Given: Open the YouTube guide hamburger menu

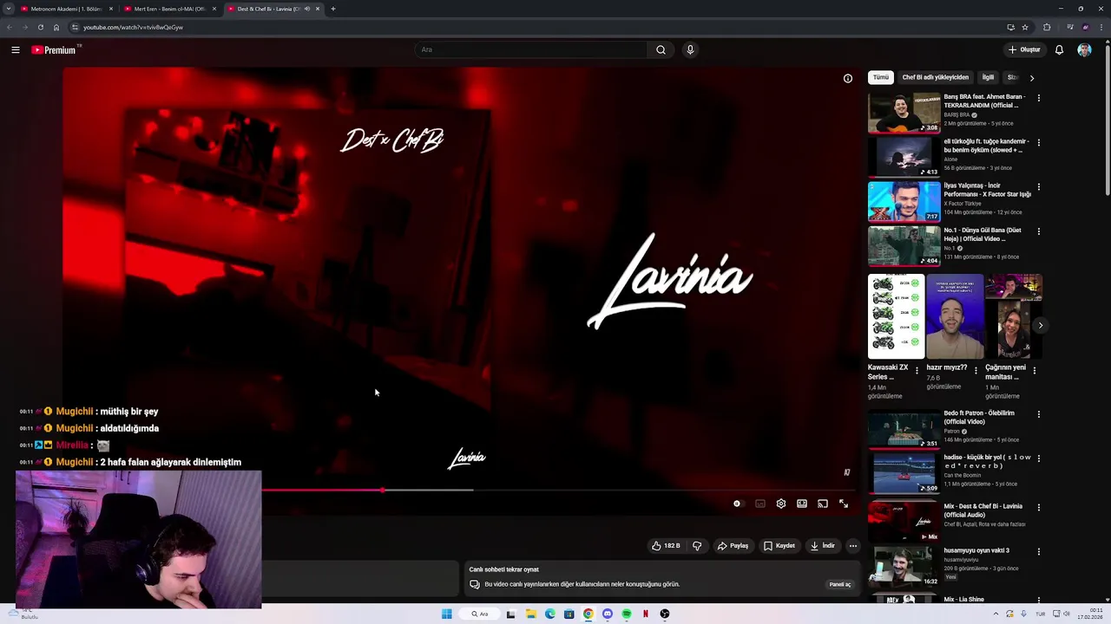Looking at the screenshot, I should point(16,49).
